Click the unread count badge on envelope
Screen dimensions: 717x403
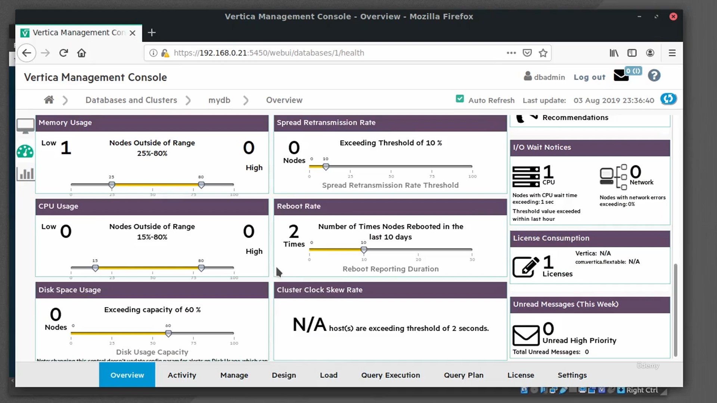[x=633, y=71]
